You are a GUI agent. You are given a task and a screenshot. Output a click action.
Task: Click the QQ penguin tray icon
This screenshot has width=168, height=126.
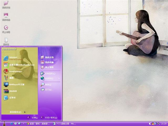(153, 124)
